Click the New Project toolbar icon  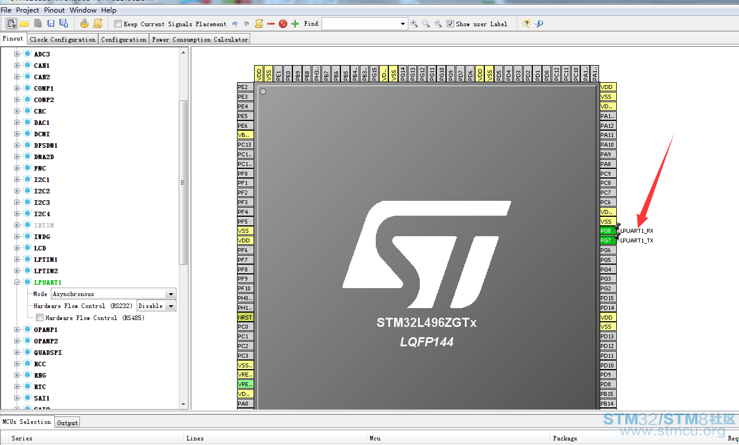click(11, 23)
